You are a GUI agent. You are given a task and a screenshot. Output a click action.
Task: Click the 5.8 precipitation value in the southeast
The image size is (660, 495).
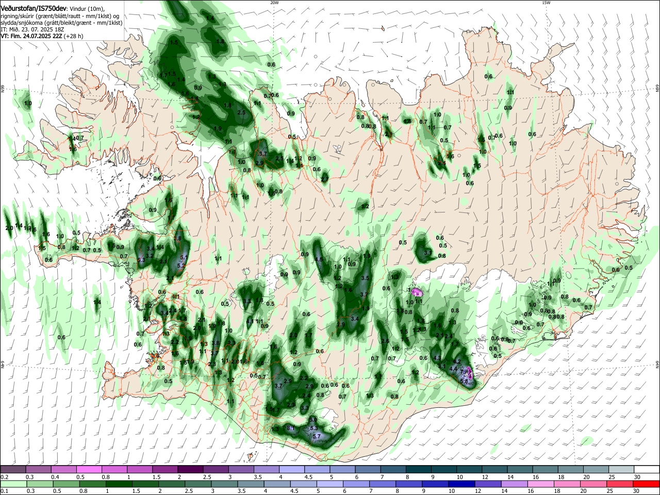tap(464, 382)
